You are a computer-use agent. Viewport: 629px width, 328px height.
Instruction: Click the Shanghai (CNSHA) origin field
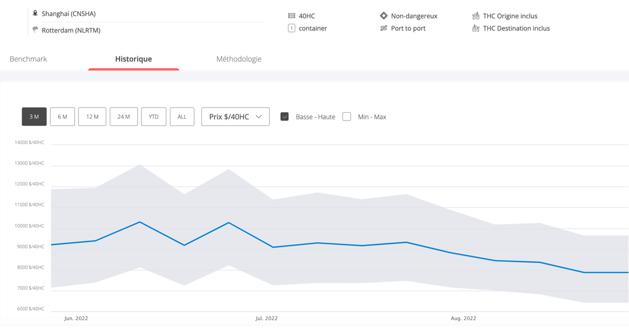pos(68,14)
